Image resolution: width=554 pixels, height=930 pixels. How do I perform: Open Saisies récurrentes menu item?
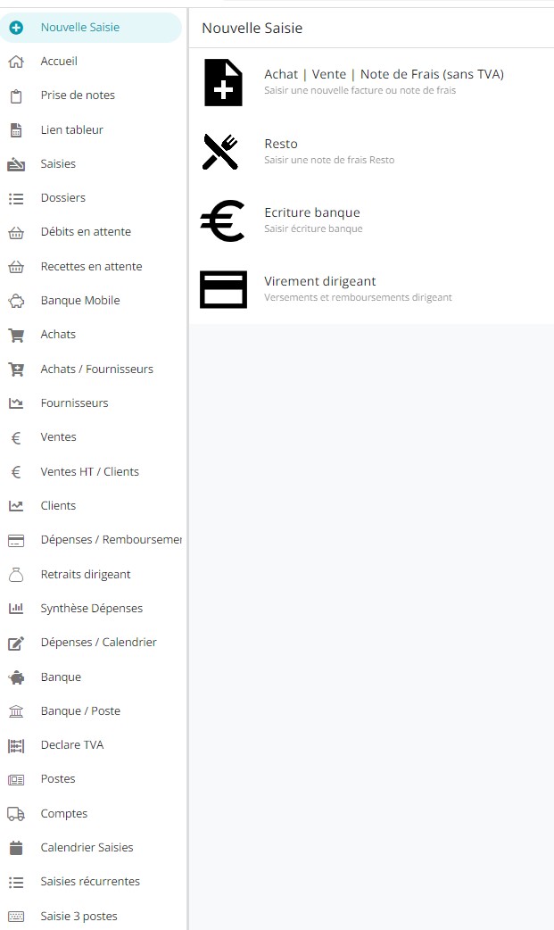coord(90,882)
